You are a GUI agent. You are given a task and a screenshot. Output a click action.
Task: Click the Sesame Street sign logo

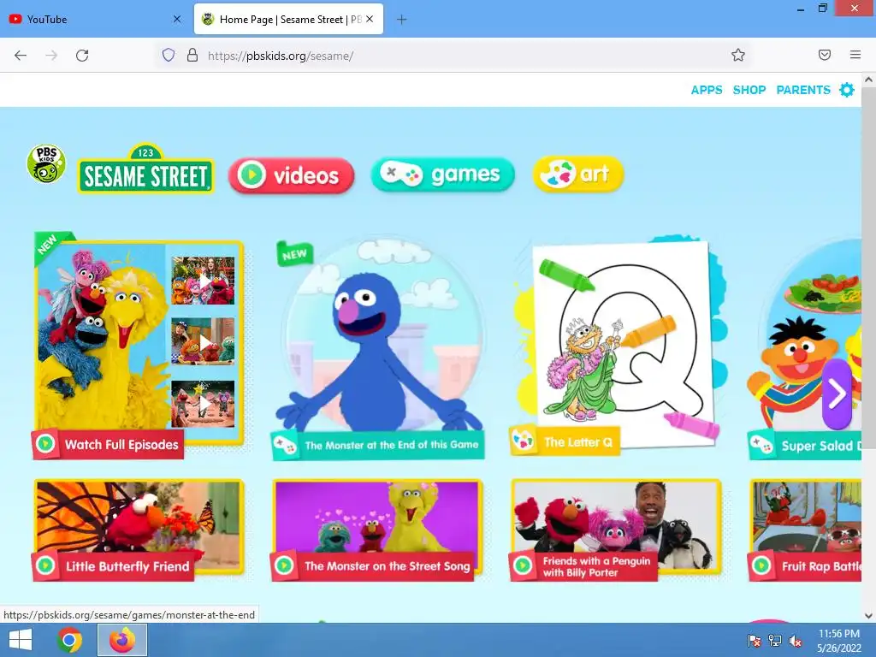tap(145, 169)
